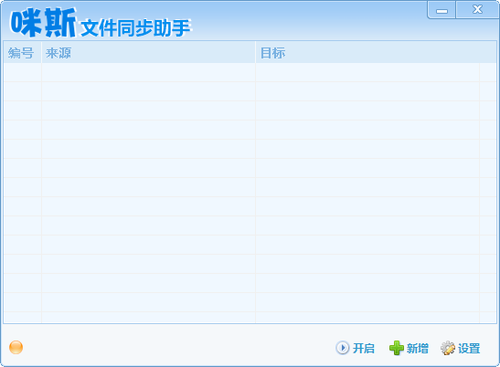Click the 文件同步助手 title text
The height and width of the screenshot is (367, 500).
[135, 28]
